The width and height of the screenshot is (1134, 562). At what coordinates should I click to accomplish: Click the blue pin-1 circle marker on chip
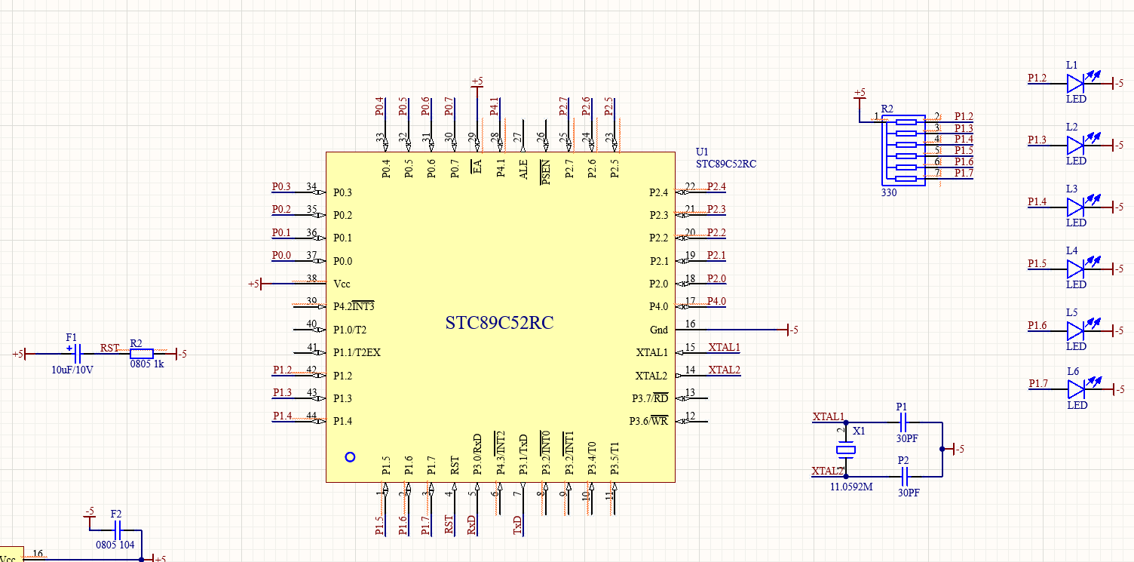[349, 456]
